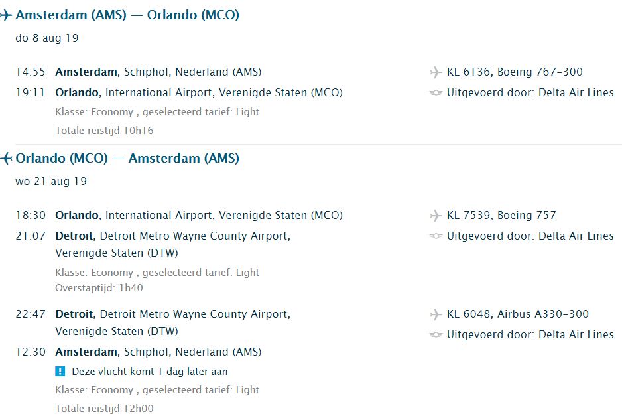622x418 pixels.
Task: Click the 14:55 departure time
Action: pos(31,72)
